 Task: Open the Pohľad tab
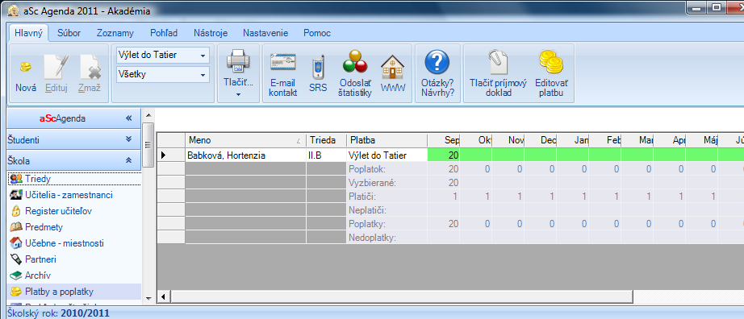click(164, 33)
